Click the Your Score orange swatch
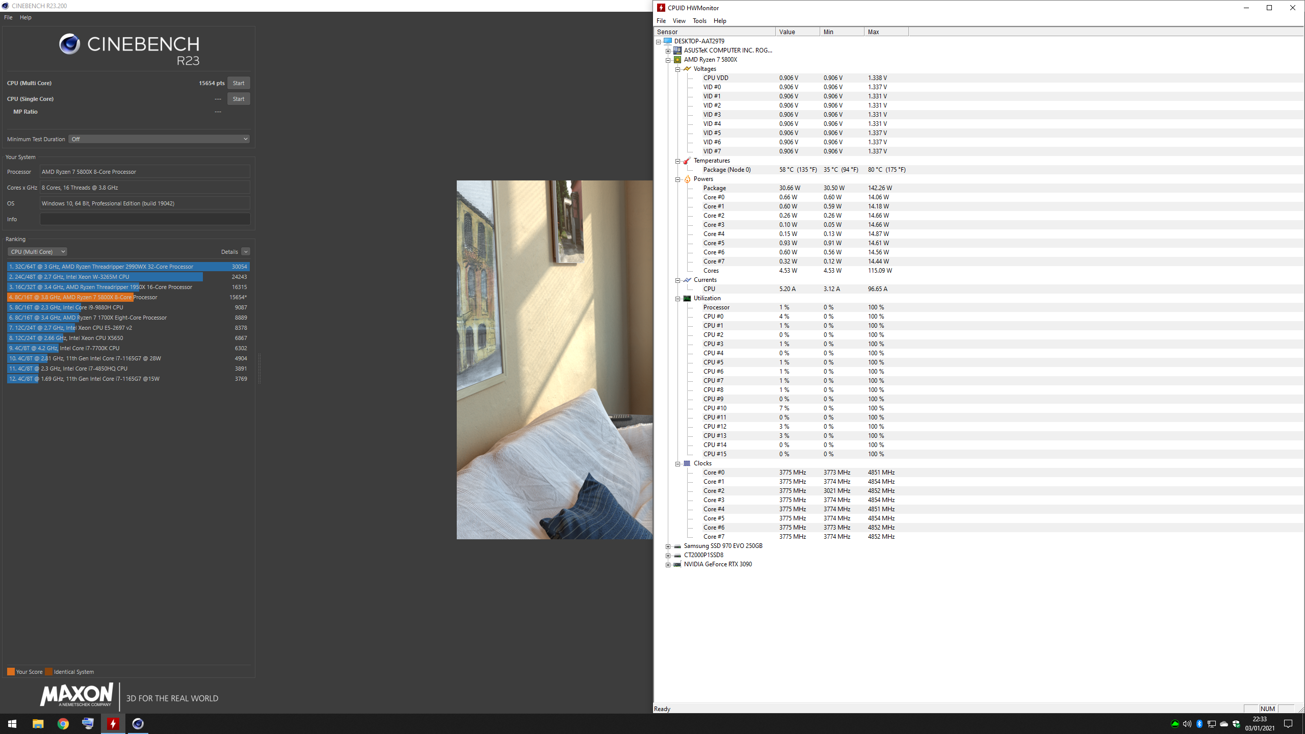Viewport: 1305px width, 734px height. (11, 672)
